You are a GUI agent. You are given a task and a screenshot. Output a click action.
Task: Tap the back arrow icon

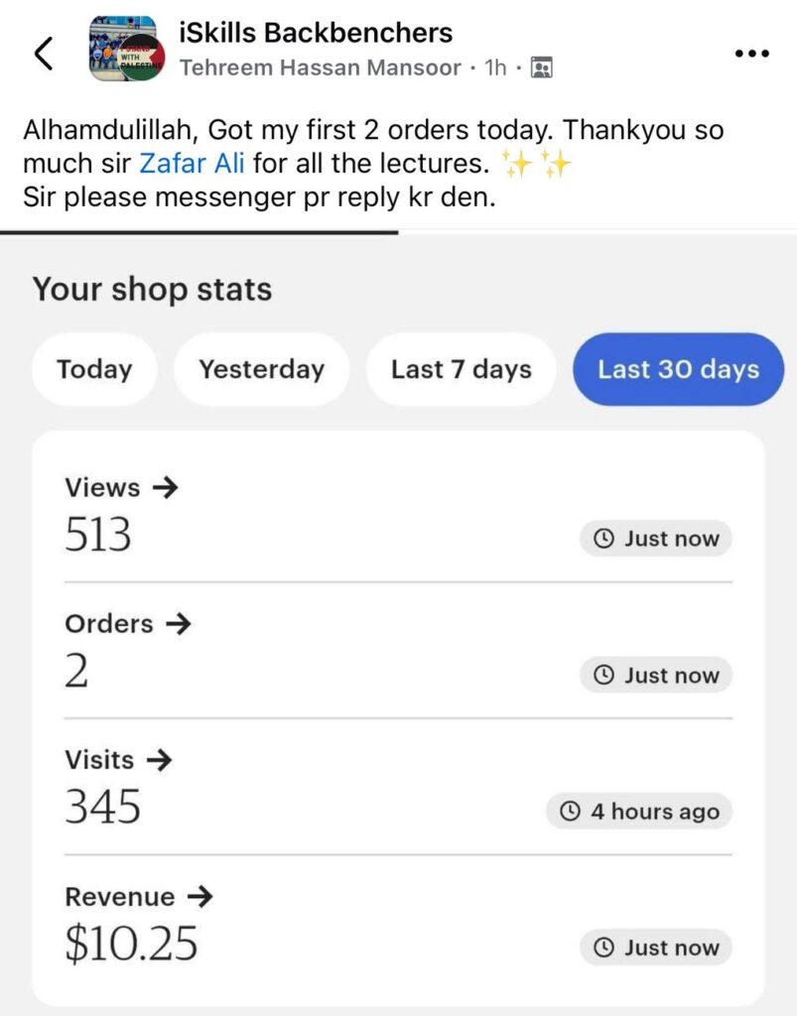point(44,53)
